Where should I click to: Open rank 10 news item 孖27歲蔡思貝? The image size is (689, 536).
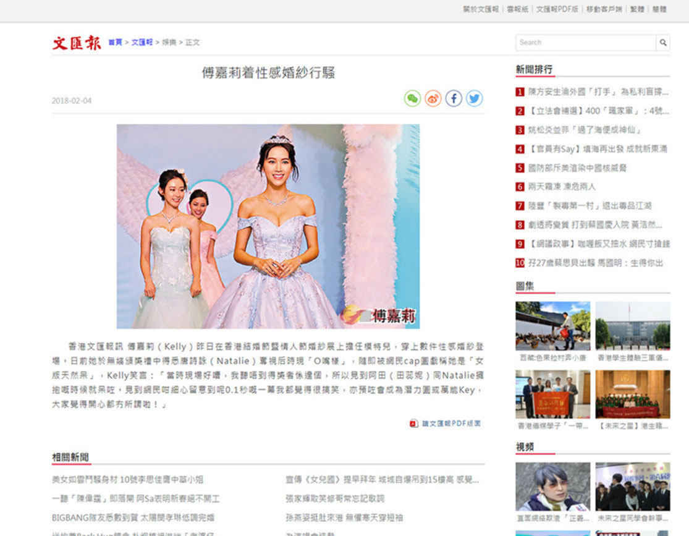tap(595, 263)
